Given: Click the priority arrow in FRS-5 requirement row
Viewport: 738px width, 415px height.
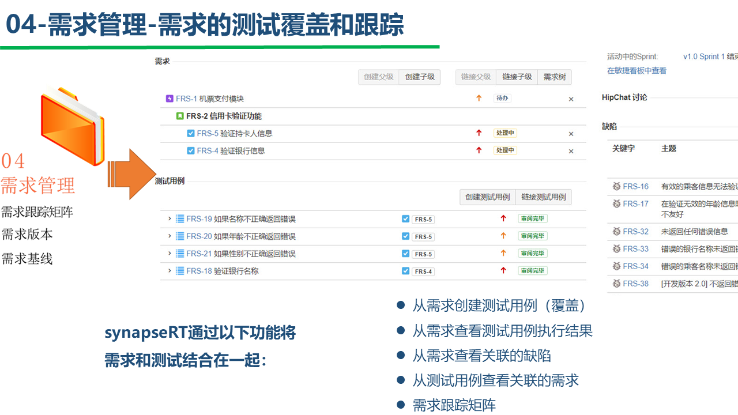Looking at the screenshot, I should (x=479, y=133).
